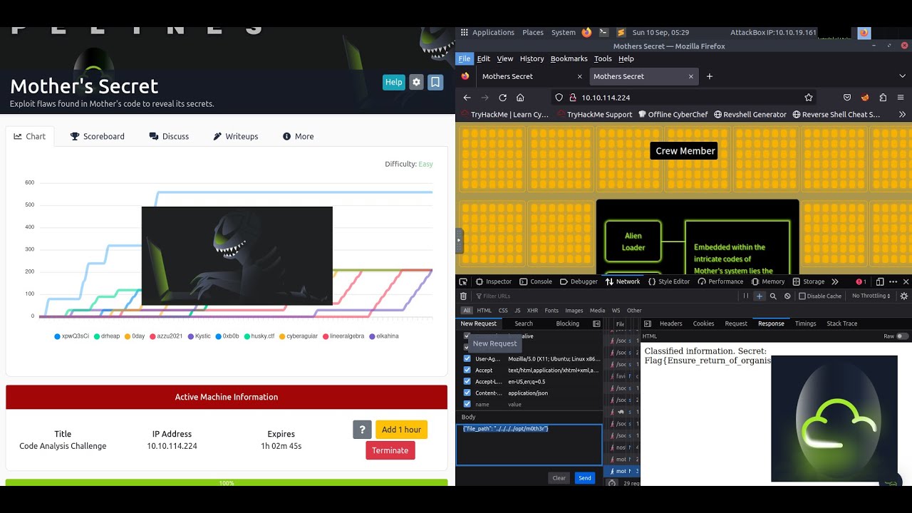Image resolution: width=912 pixels, height=513 pixels.
Task: Click the Send request button
Action: [585, 478]
